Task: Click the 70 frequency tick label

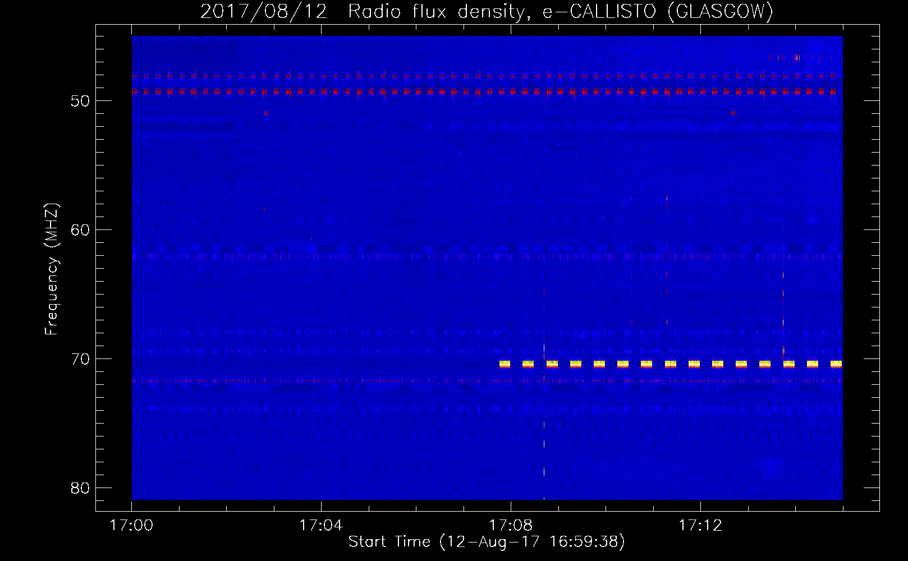Action: (x=80, y=359)
